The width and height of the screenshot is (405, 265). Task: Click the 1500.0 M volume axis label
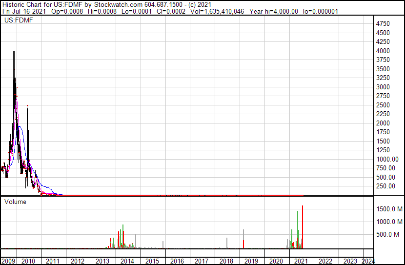[389, 209]
